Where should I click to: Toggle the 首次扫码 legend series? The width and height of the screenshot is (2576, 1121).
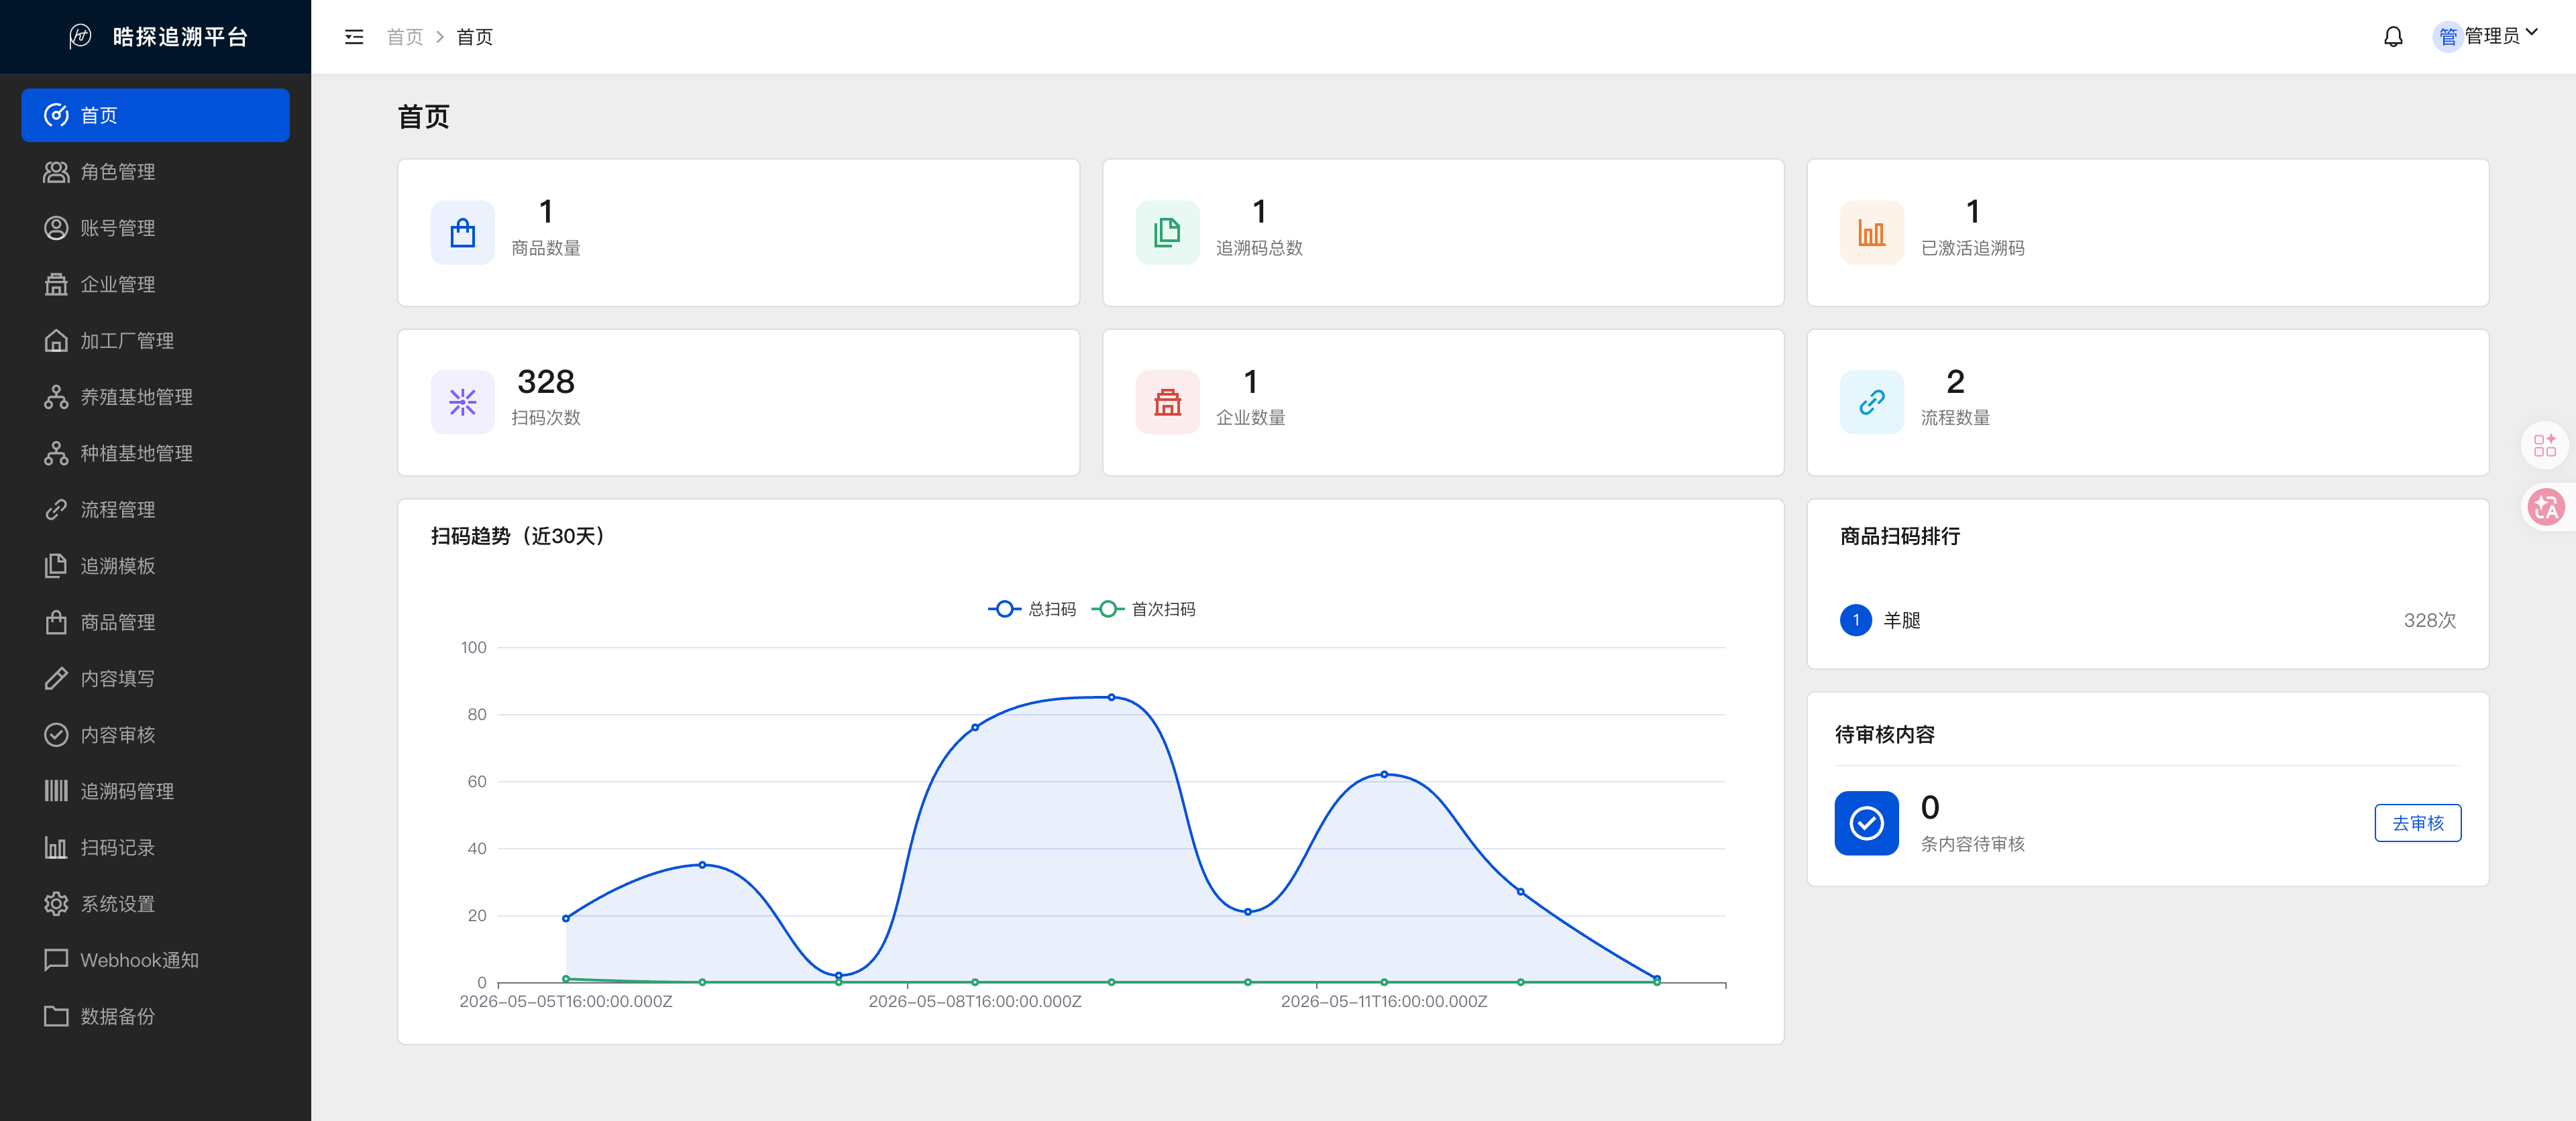[1143, 609]
